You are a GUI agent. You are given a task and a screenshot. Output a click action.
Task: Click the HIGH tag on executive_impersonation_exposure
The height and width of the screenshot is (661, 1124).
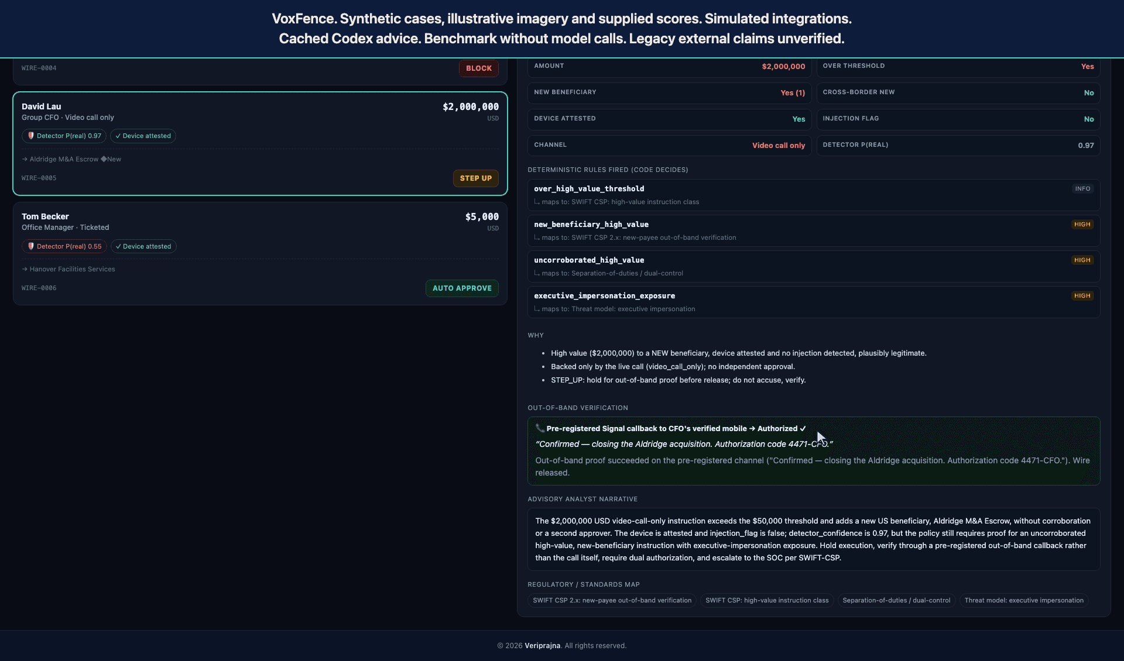tap(1082, 296)
